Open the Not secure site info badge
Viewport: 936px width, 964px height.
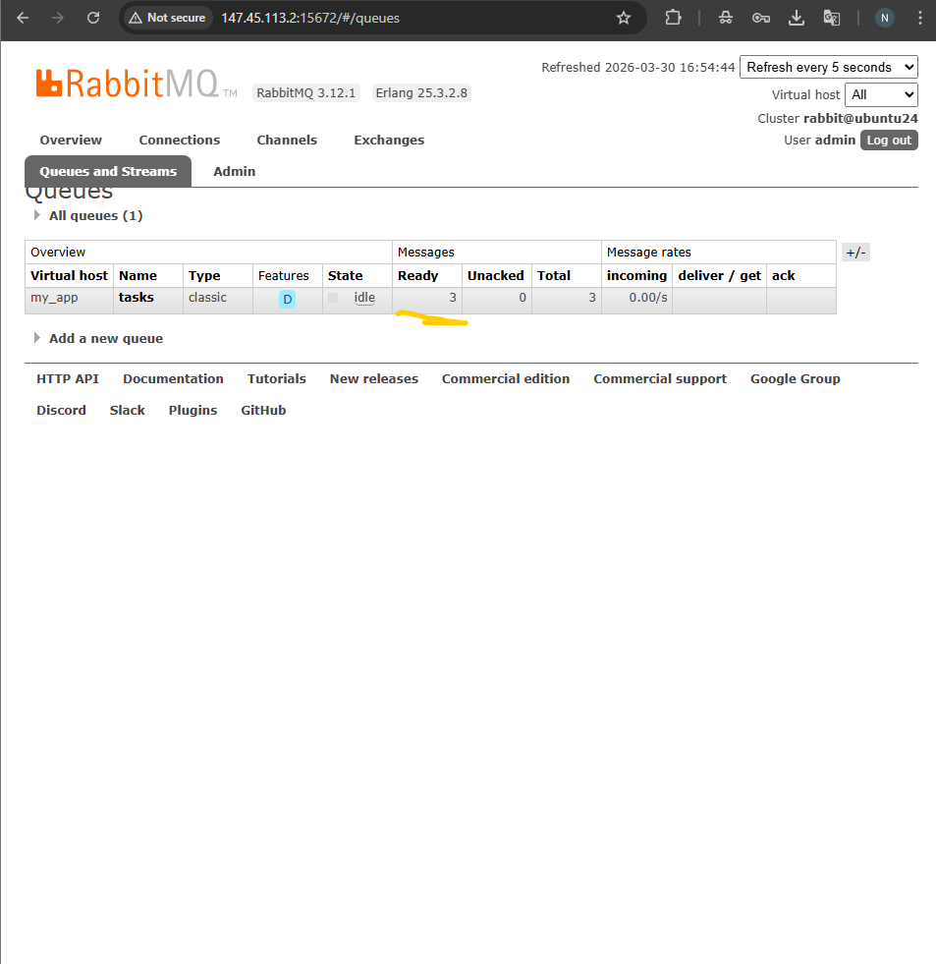coord(167,18)
